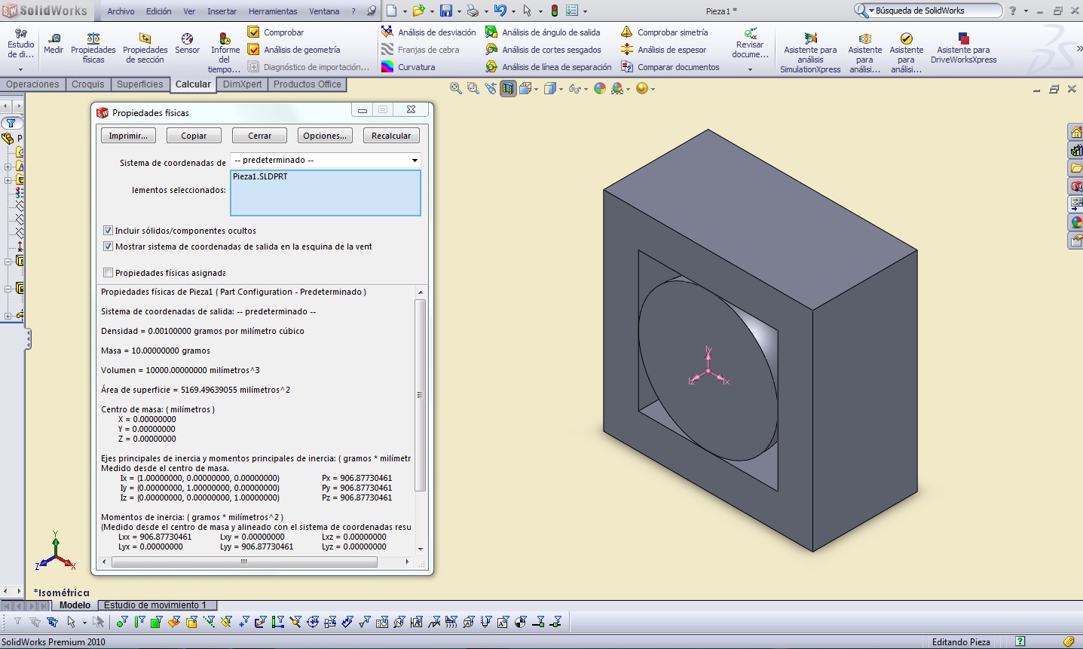This screenshot has width=1083, height=649.
Task: Open Propiedades de sección tool
Action: 145,48
